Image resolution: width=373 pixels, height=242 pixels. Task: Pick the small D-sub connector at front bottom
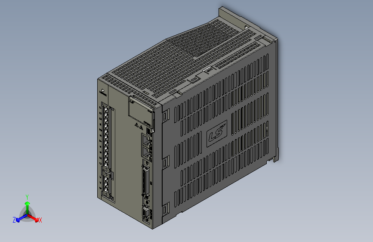(146, 213)
